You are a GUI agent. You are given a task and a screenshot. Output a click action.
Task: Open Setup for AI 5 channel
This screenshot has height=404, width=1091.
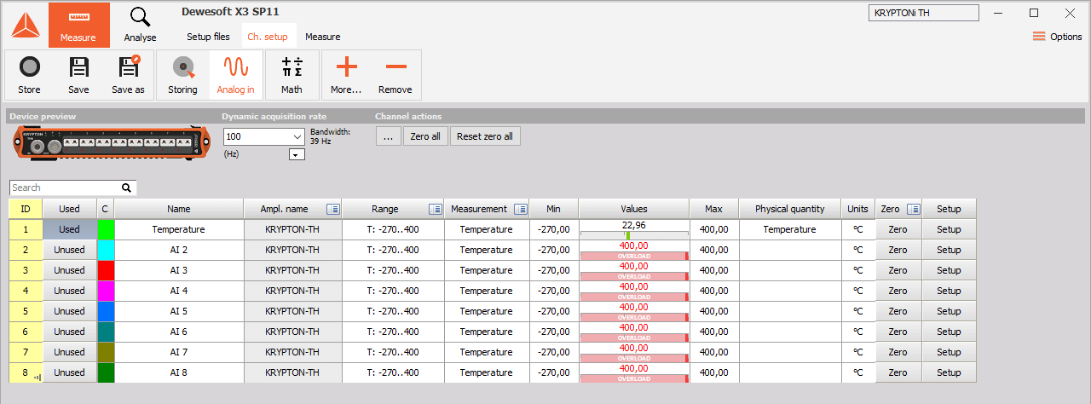949,311
